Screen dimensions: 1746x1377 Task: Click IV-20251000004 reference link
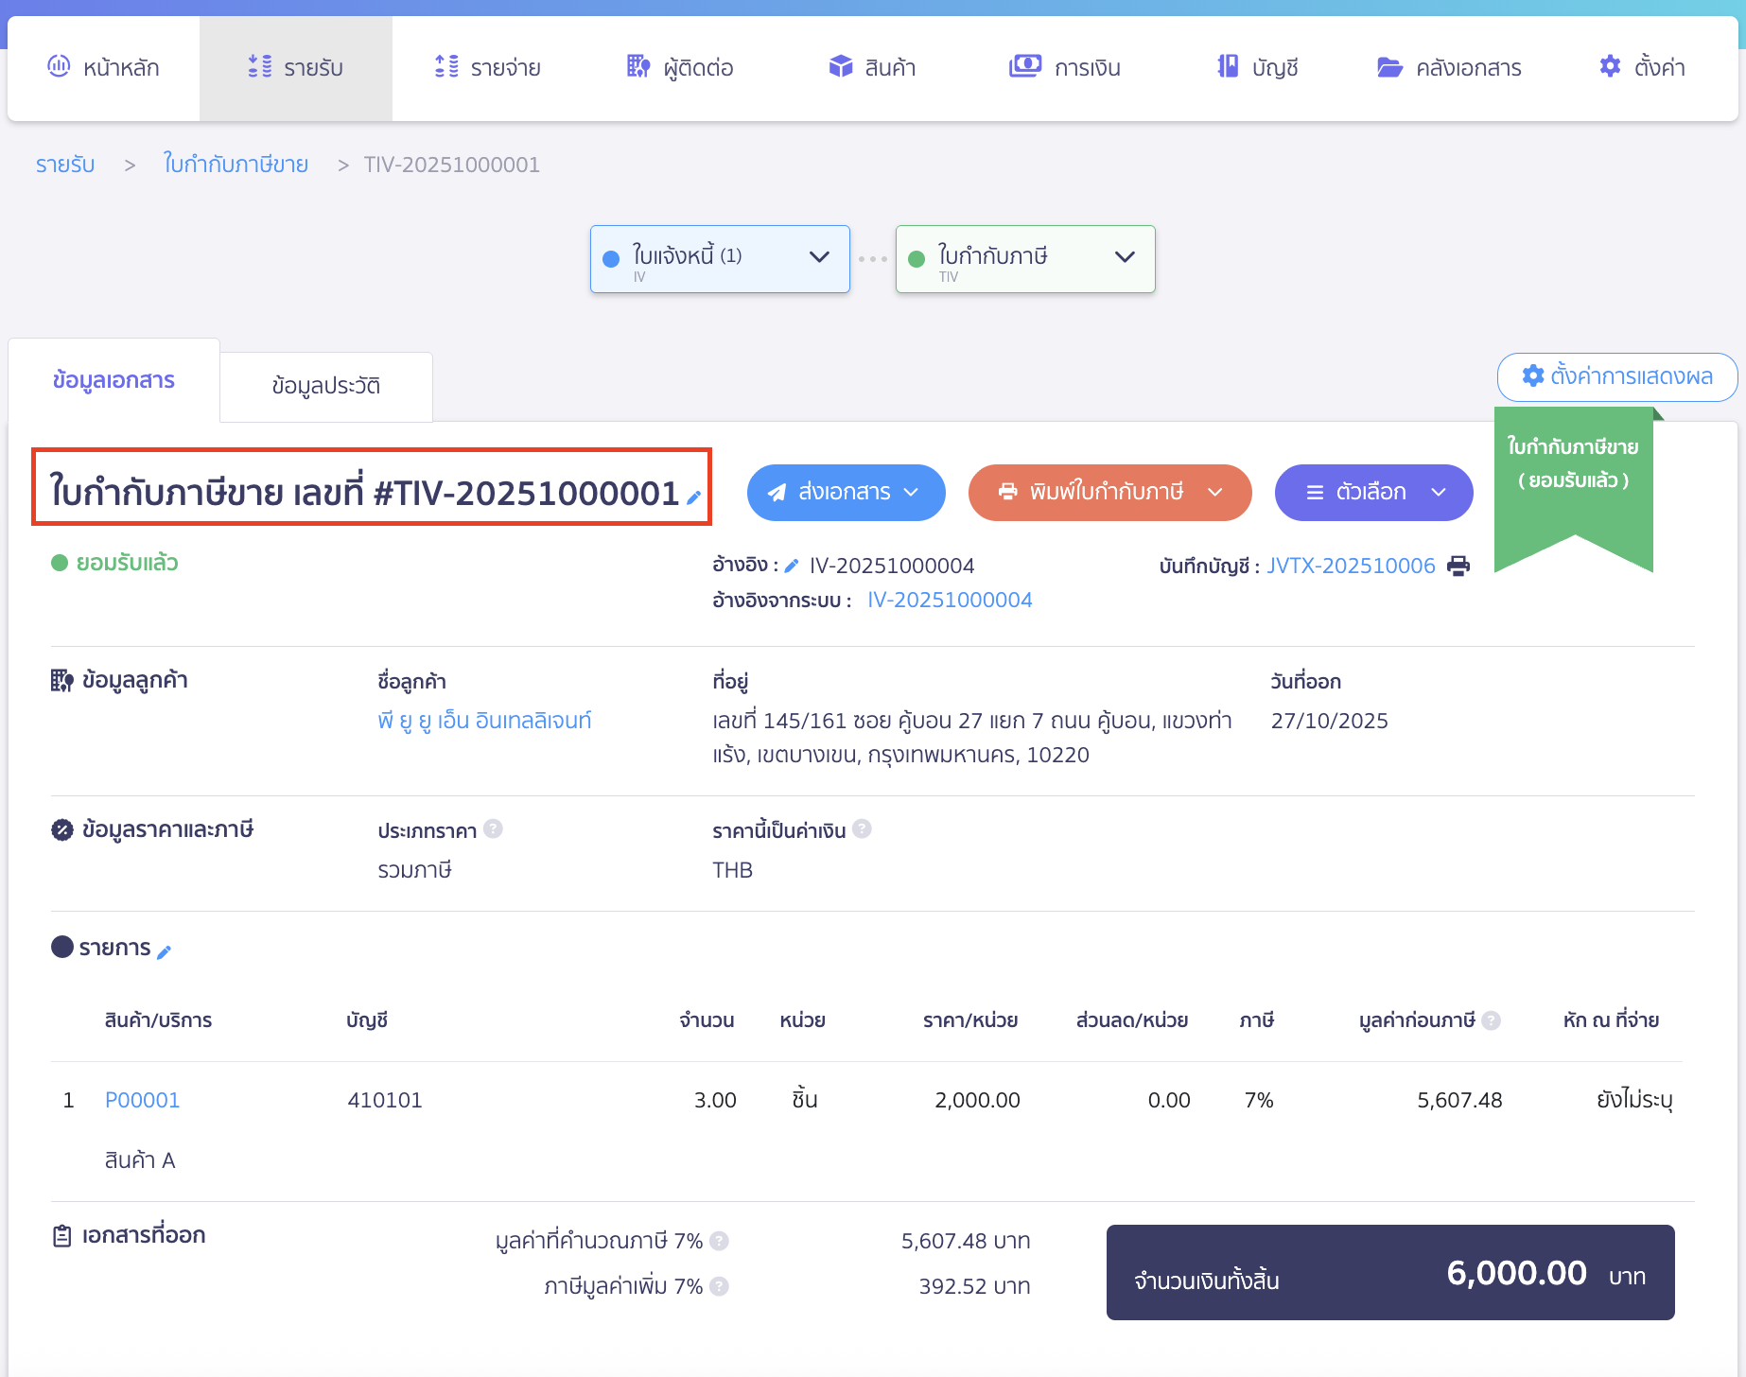tap(949, 599)
